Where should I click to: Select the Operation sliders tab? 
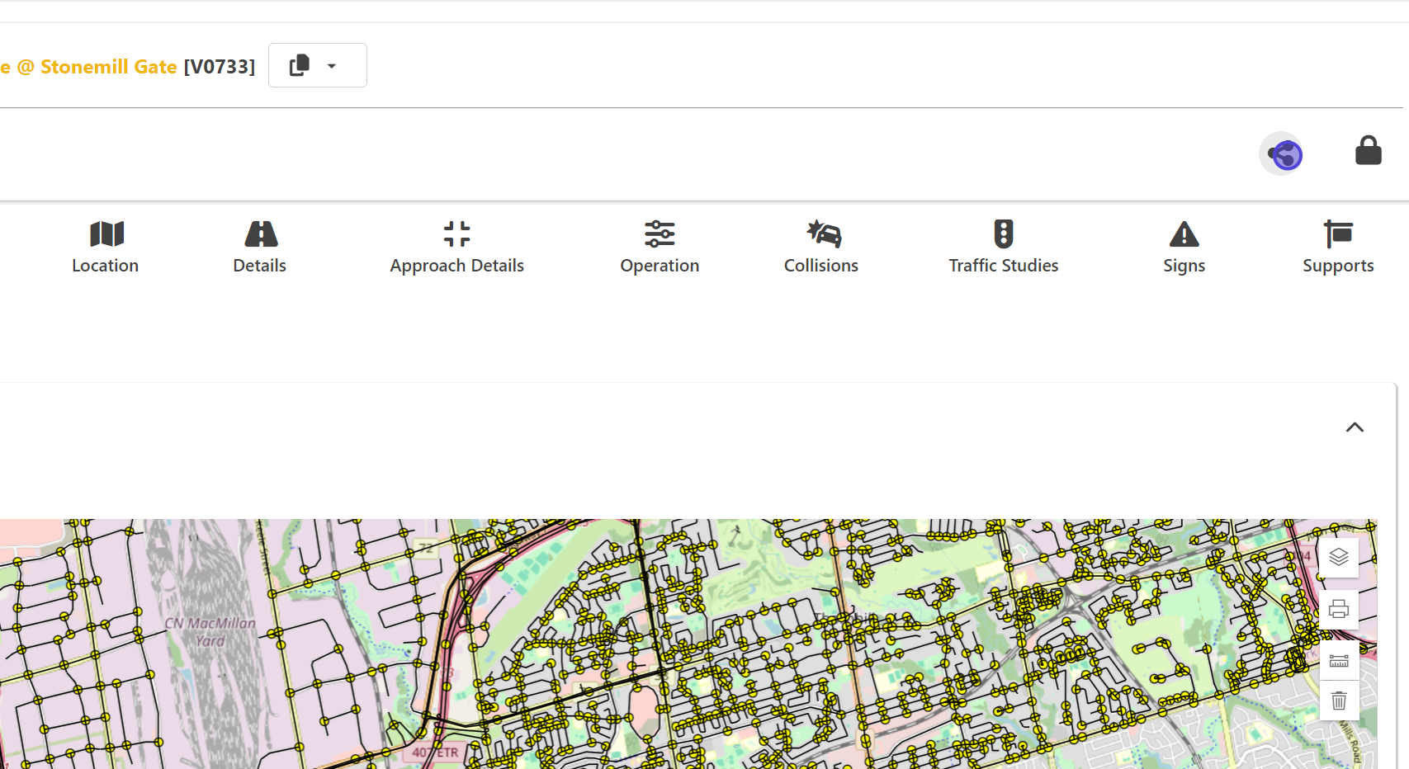click(x=660, y=247)
